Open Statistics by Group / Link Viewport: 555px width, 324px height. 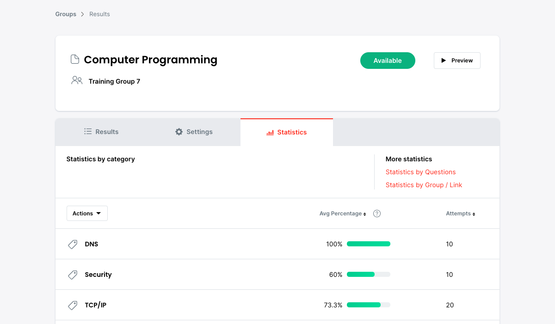tap(424, 185)
